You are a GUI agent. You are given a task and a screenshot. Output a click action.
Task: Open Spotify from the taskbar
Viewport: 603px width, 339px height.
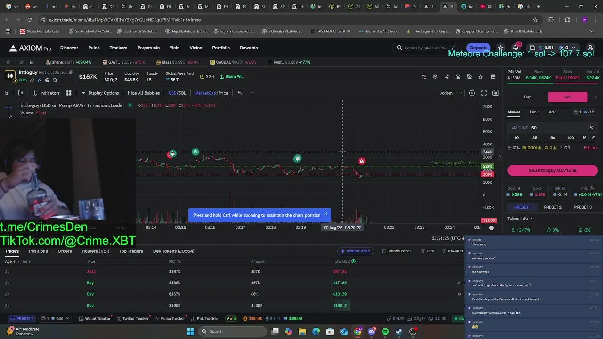click(385, 331)
